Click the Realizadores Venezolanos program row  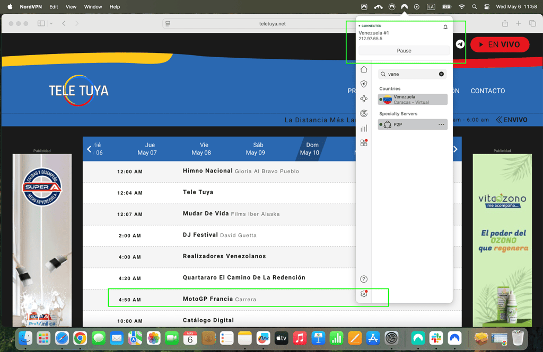tap(219, 257)
